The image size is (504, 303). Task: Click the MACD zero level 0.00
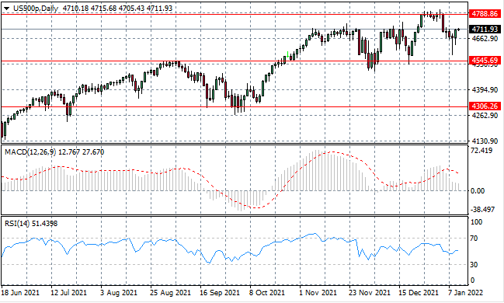click(x=478, y=191)
